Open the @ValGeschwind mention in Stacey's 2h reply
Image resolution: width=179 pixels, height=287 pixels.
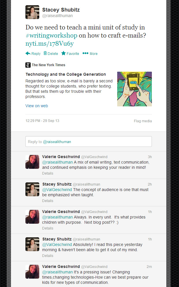click(x=57, y=190)
